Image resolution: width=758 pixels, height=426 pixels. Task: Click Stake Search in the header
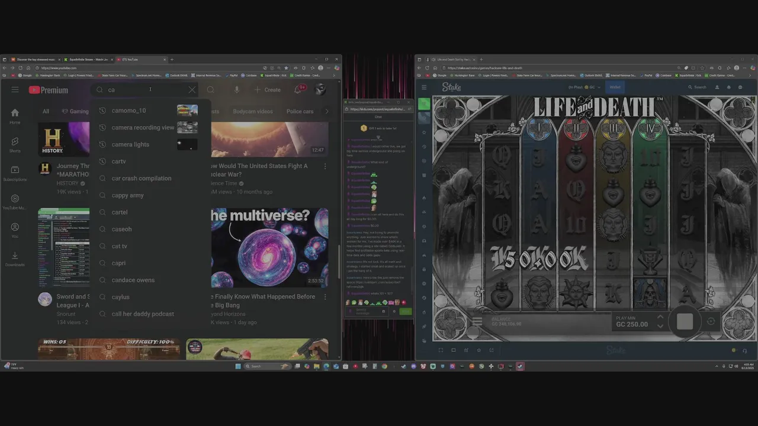(x=697, y=87)
